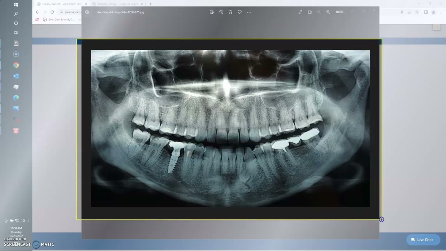Zoom out of the X-ray image
This screenshot has height=251, width=446.
319,12
